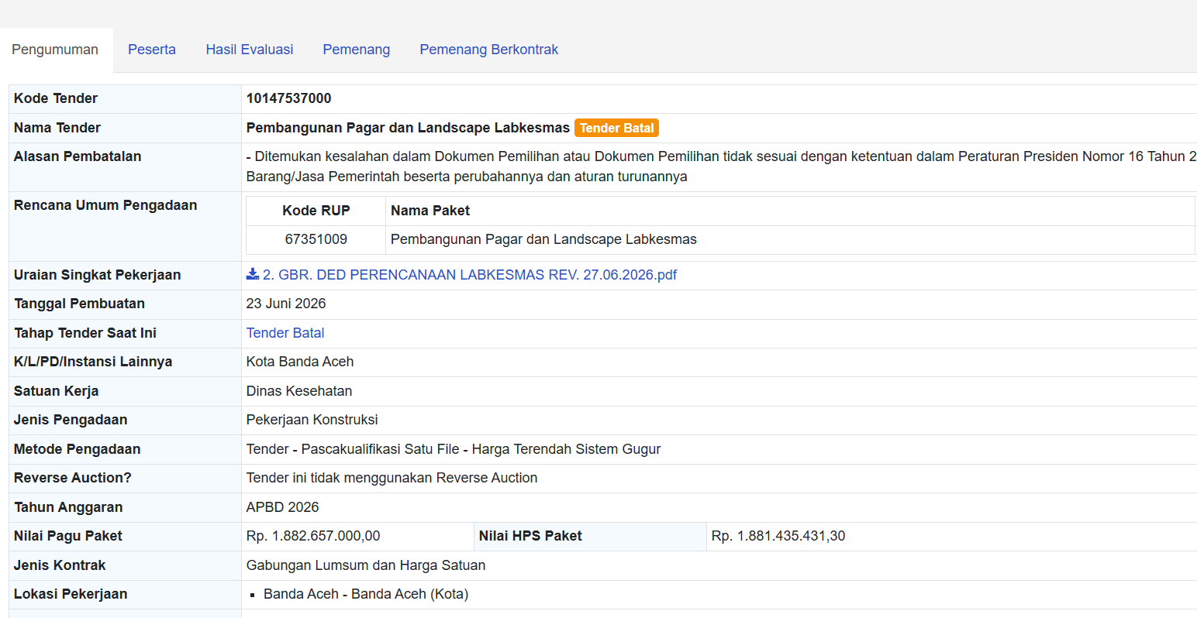Click the Metode Pengadaan value text
This screenshot has height=618, width=1197.
coord(454,449)
